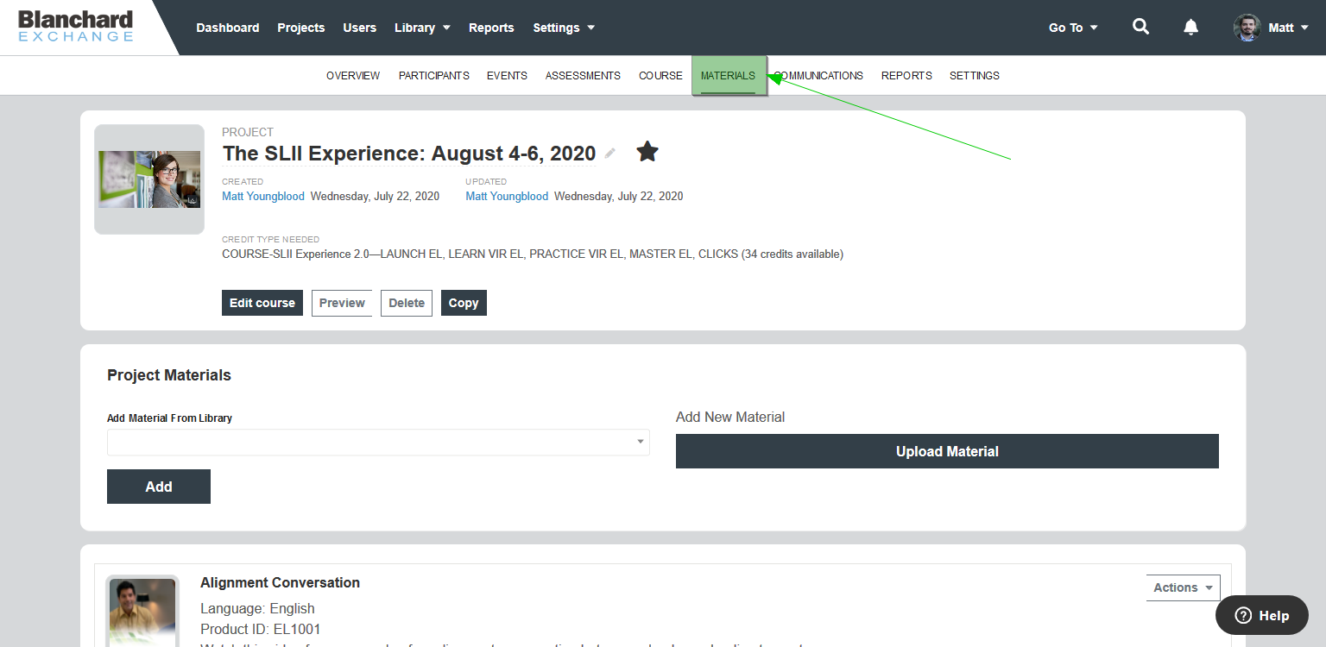The width and height of the screenshot is (1326, 647).
Task: Click the Edit course button
Action: [x=262, y=303]
